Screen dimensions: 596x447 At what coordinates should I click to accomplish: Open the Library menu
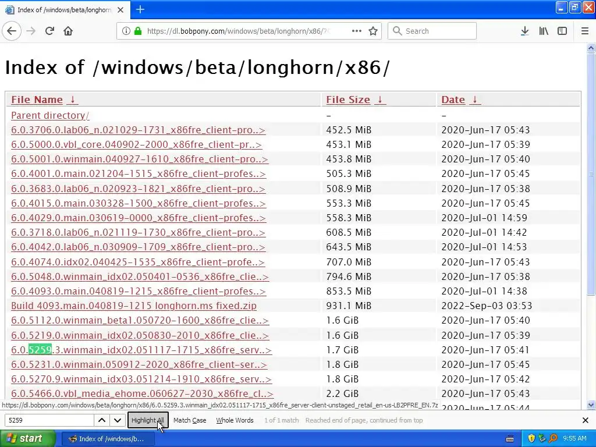(x=544, y=31)
